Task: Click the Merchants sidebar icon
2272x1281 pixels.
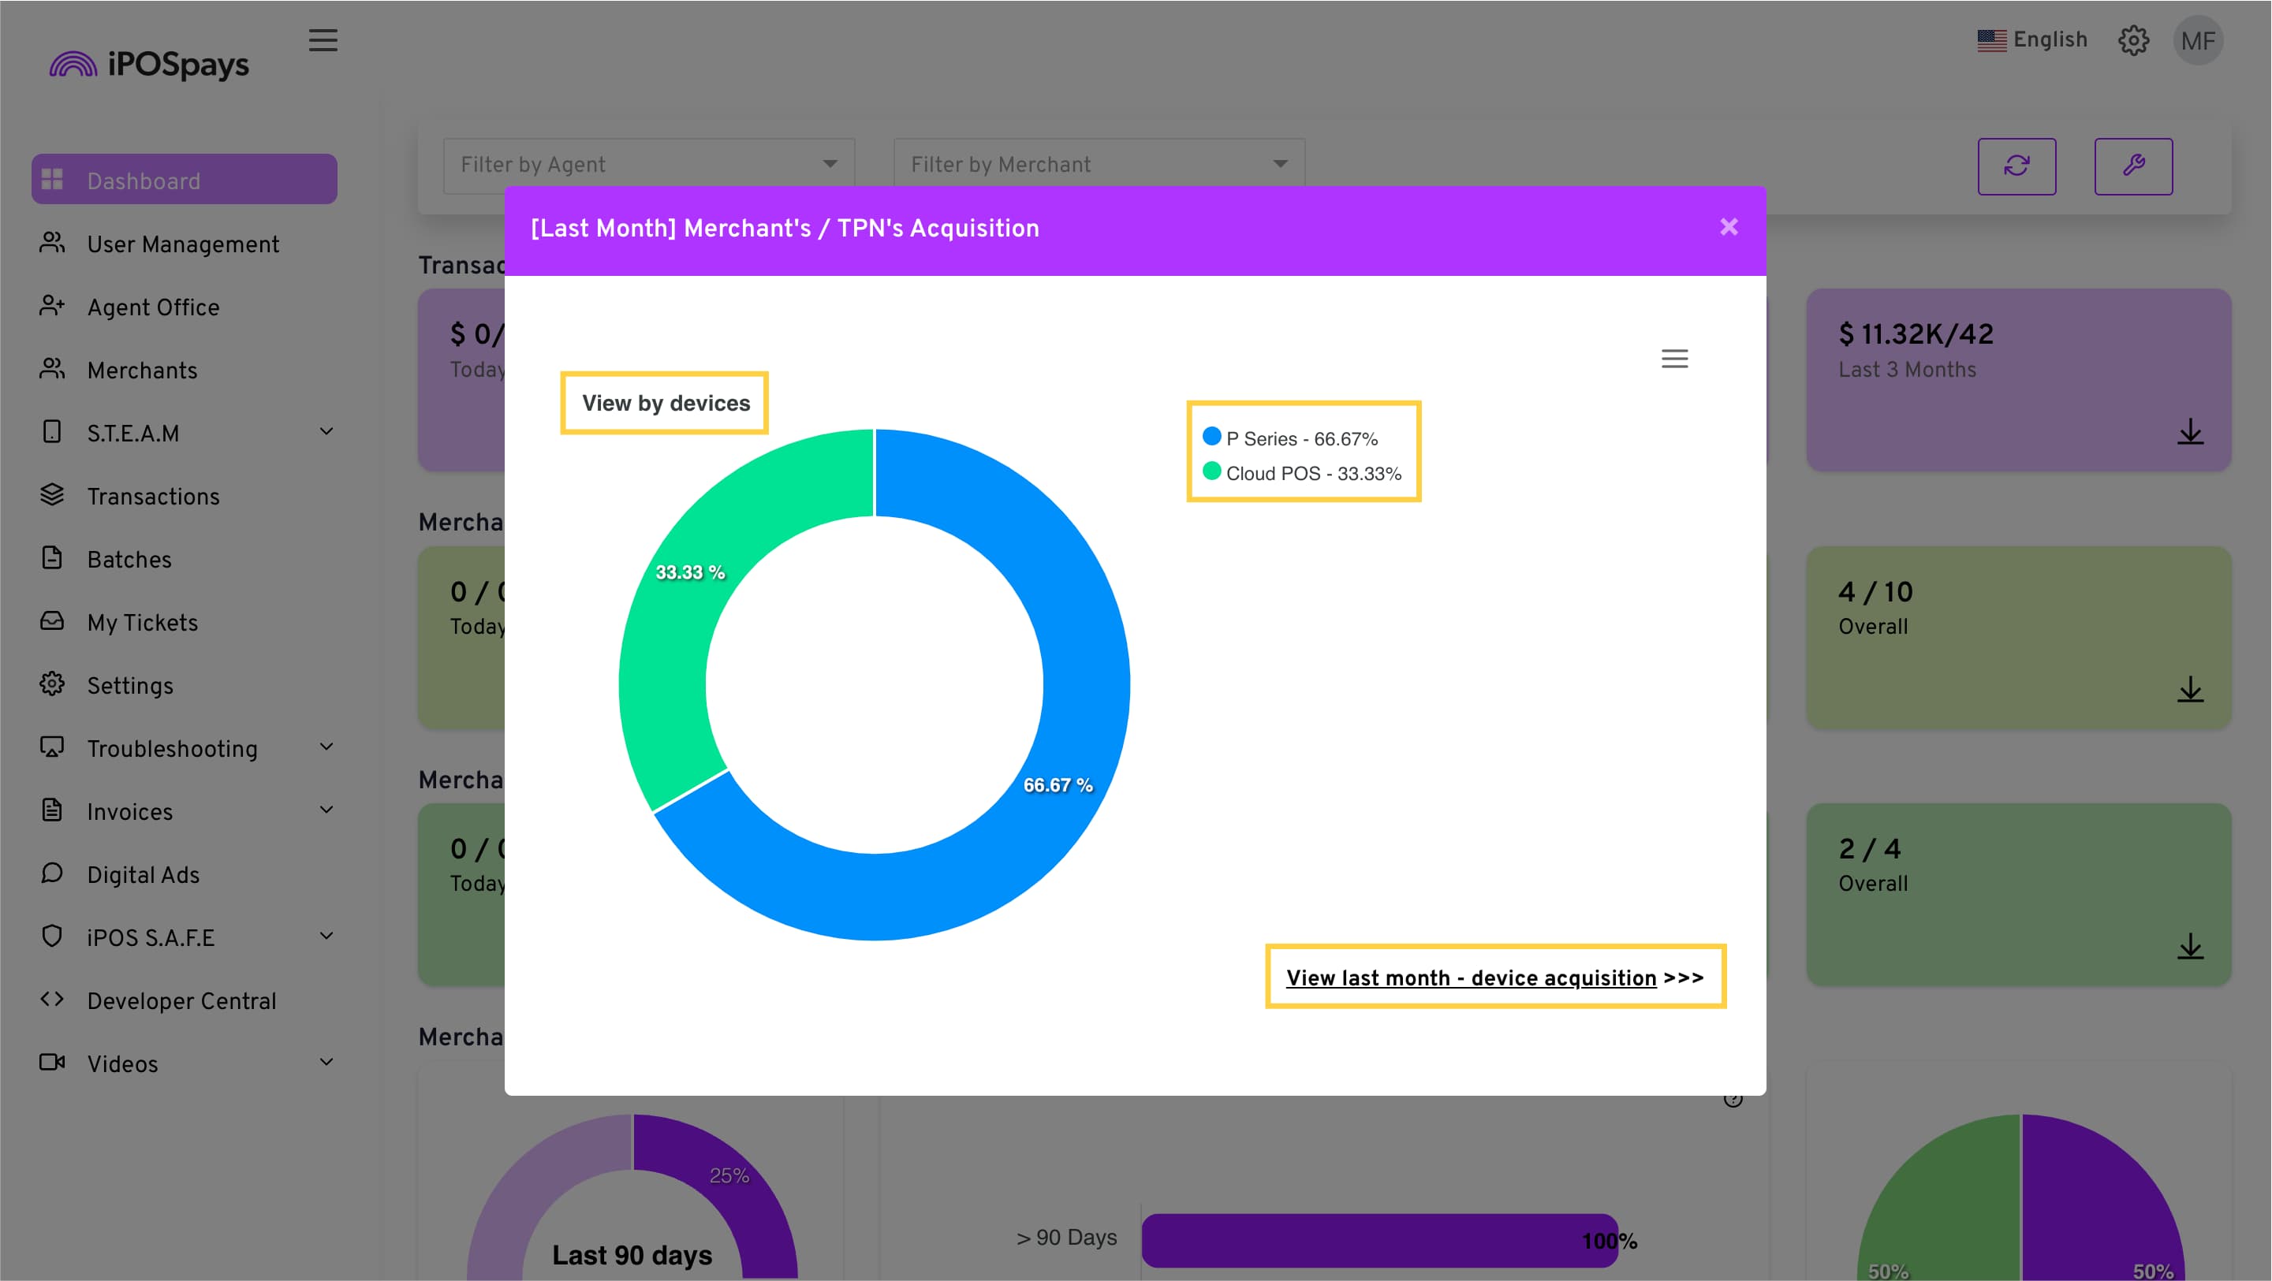Action: point(52,370)
